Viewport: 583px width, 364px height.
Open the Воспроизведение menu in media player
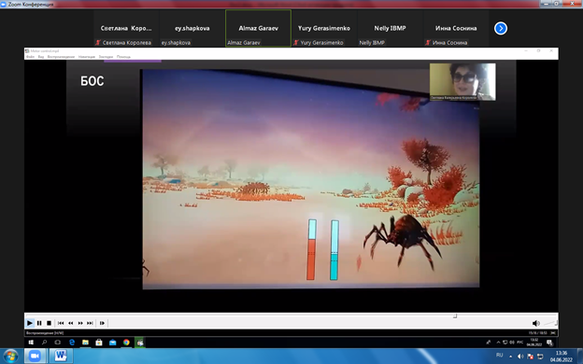click(x=61, y=57)
